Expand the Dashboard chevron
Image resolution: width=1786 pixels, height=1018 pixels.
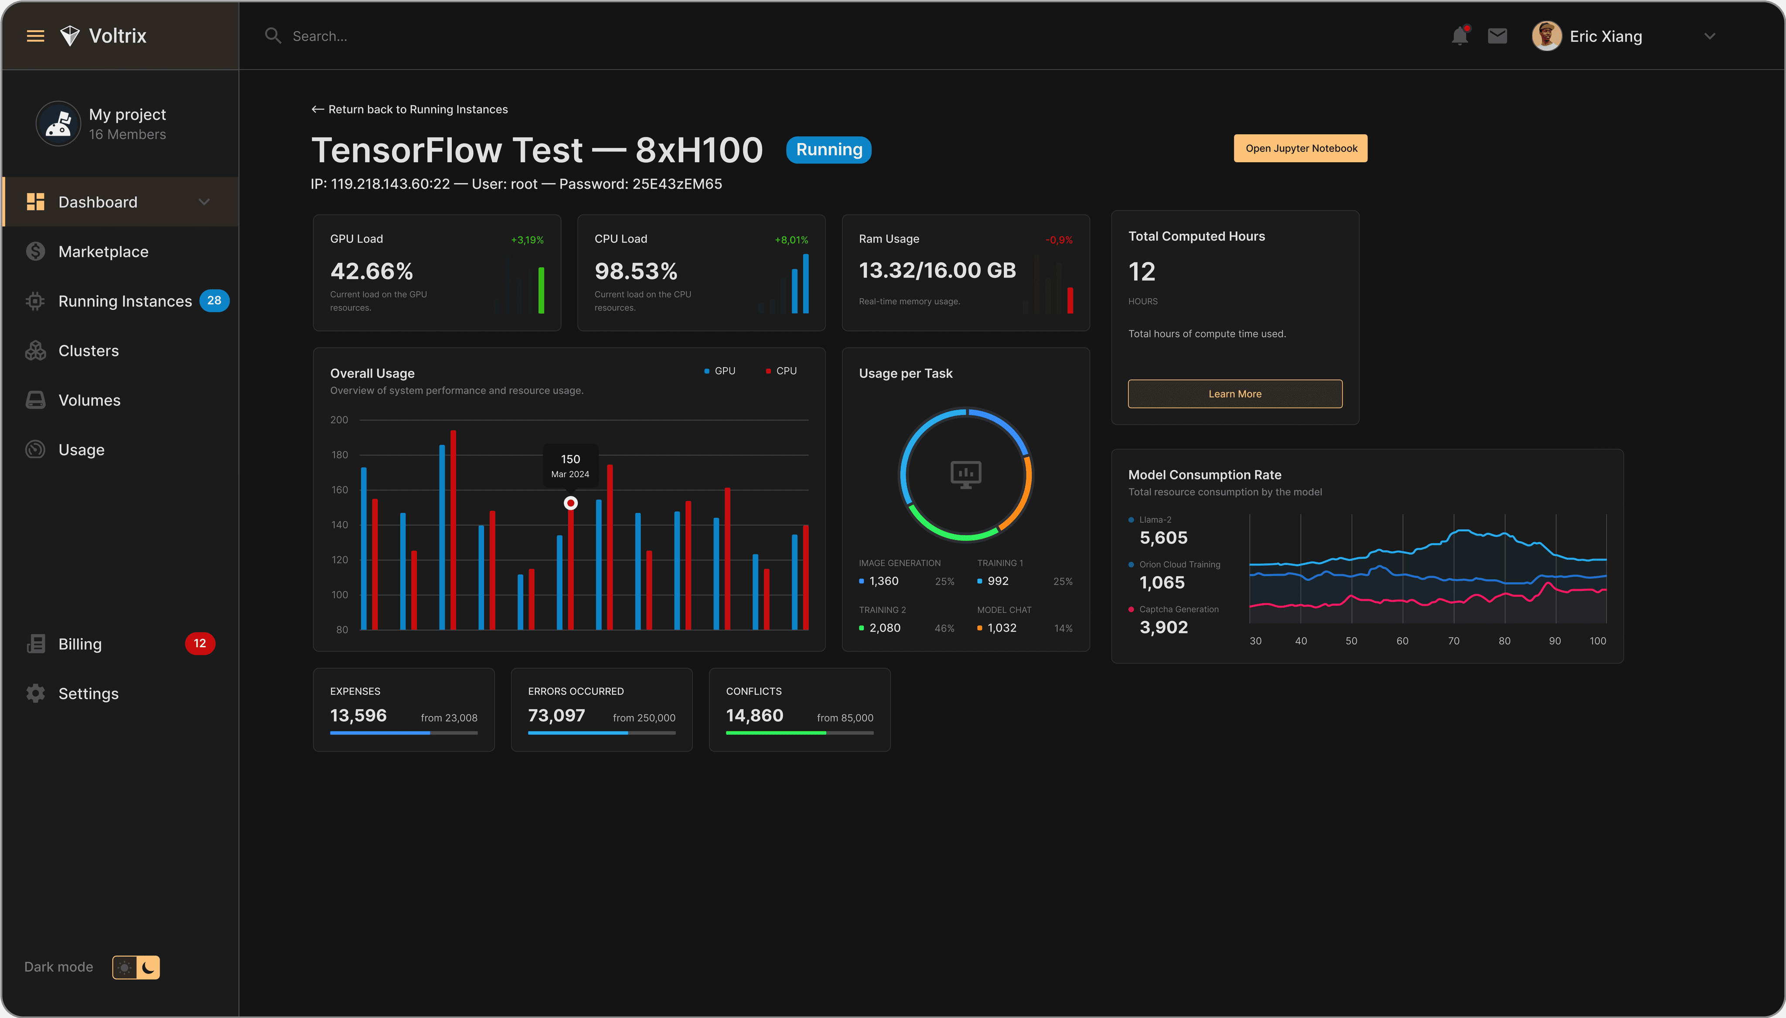(x=204, y=202)
